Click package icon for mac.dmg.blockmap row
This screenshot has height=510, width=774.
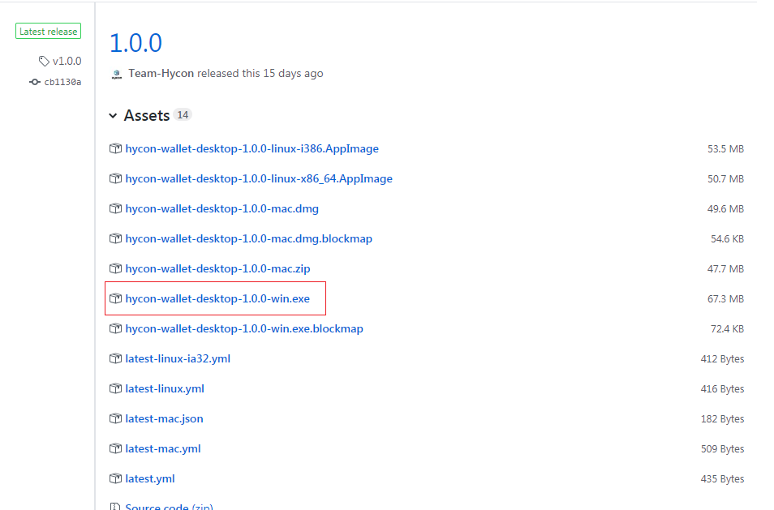tap(115, 238)
